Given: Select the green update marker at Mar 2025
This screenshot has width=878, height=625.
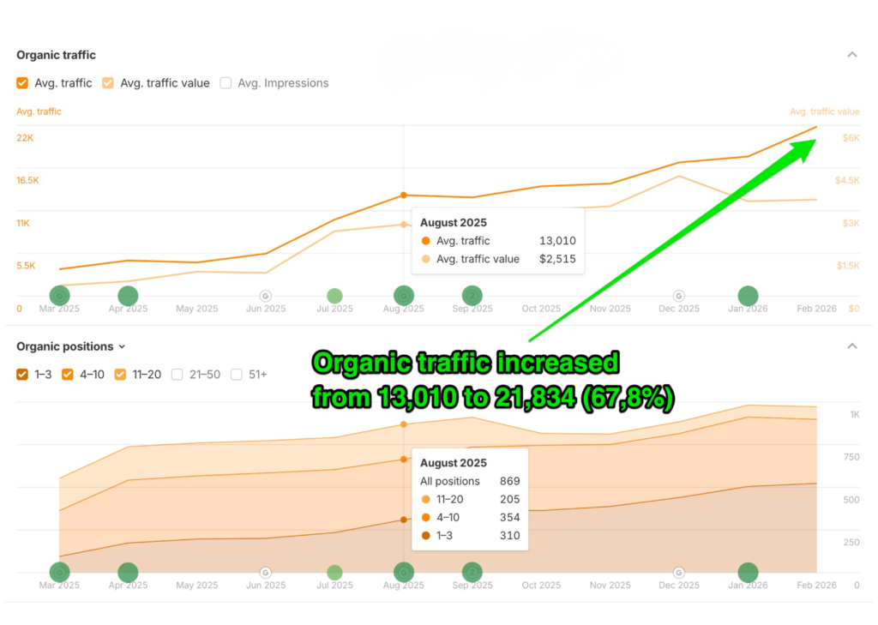Looking at the screenshot, I should pyautogui.click(x=59, y=294).
